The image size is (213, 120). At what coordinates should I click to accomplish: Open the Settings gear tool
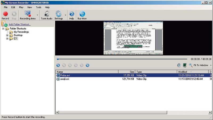click(x=59, y=15)
